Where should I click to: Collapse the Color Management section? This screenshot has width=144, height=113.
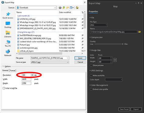click(x=90, y=85)
